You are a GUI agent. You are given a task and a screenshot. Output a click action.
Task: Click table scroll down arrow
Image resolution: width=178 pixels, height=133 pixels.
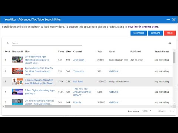(174, 103)
